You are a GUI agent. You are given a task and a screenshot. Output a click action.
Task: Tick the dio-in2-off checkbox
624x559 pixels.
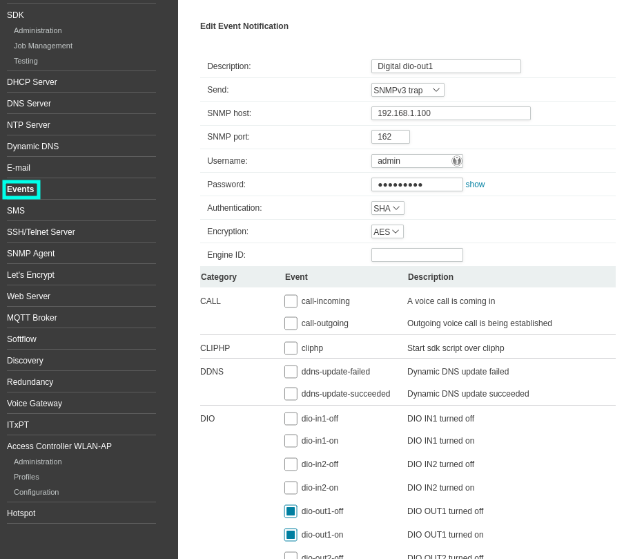[291, 464]
